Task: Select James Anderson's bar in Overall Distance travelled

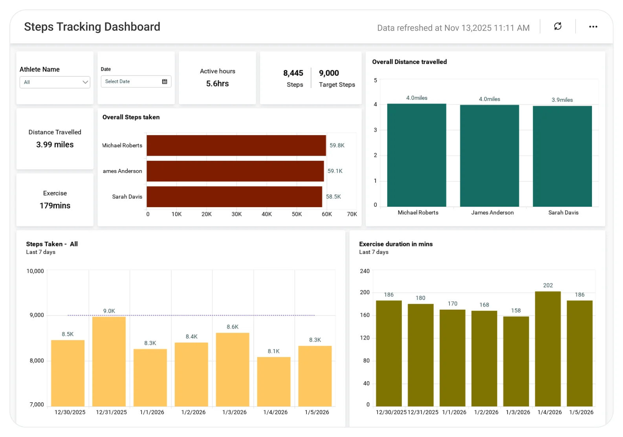Action: (x=489, y=156)
